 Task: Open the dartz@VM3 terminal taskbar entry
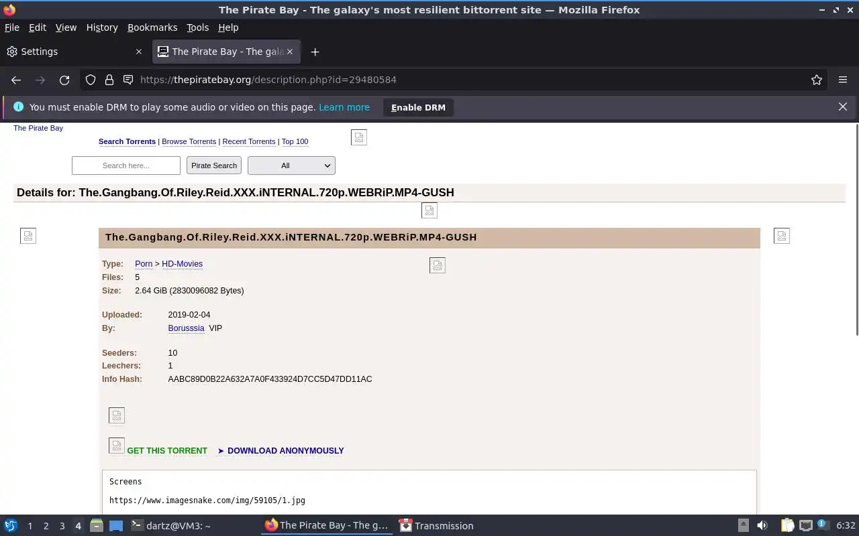(171, 526)
